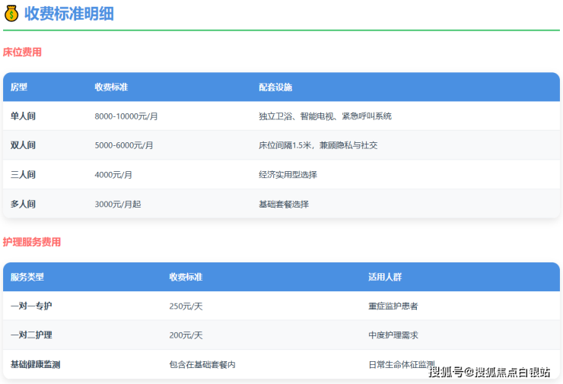
Task: Click the 收费标准明细 page heading
Action: pyautogui.click(x=68, y=14)
